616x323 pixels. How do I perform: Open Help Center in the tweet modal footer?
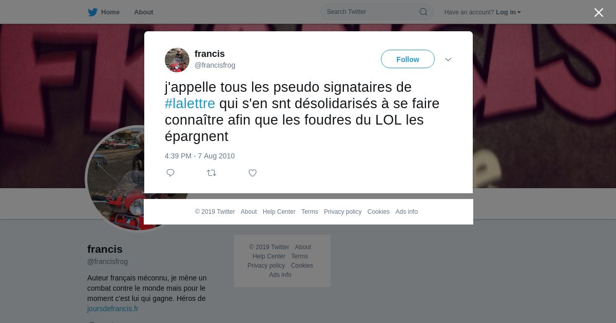(x=279, y=212)
